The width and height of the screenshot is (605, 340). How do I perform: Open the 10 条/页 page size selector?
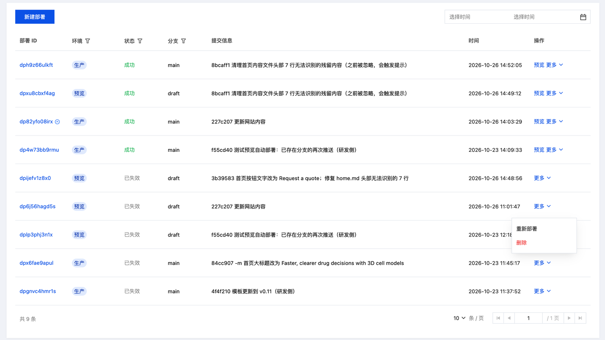(x=459, y=318)
